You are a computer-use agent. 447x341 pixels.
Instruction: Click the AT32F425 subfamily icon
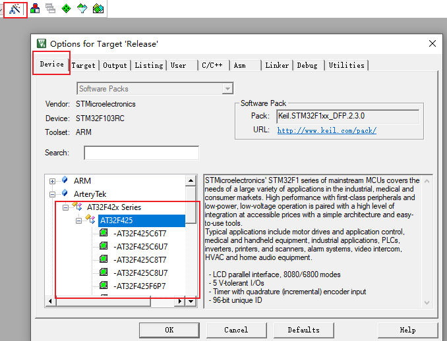tap(90, 219)
